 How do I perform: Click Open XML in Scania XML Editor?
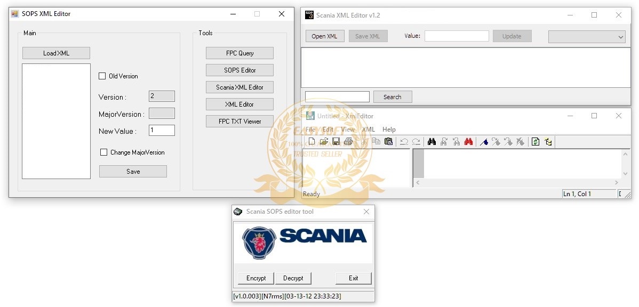[x=324, y=36]
